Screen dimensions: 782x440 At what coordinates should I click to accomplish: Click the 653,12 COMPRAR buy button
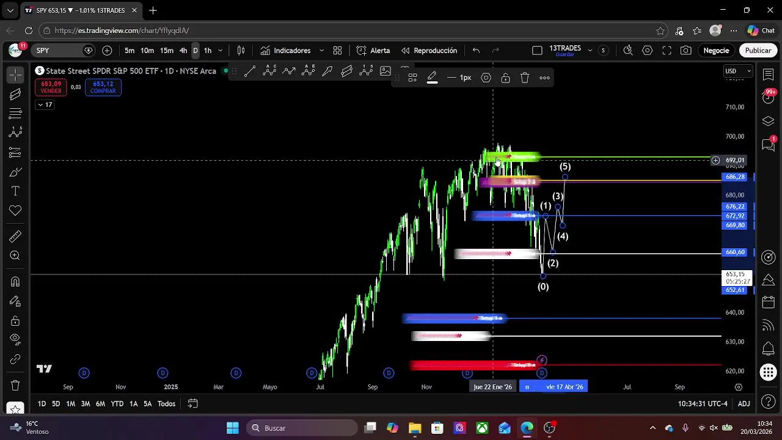[x=103, y=87]
